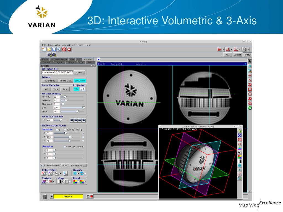283x212 pixels.
Task: Click the black up-arrow expander beside Inactive status
Action: pos(52,196)
